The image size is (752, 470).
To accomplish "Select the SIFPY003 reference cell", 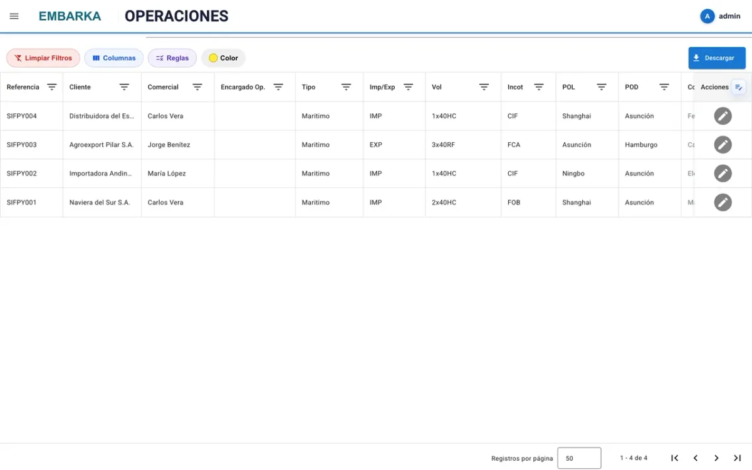I will tap(31, 145).
